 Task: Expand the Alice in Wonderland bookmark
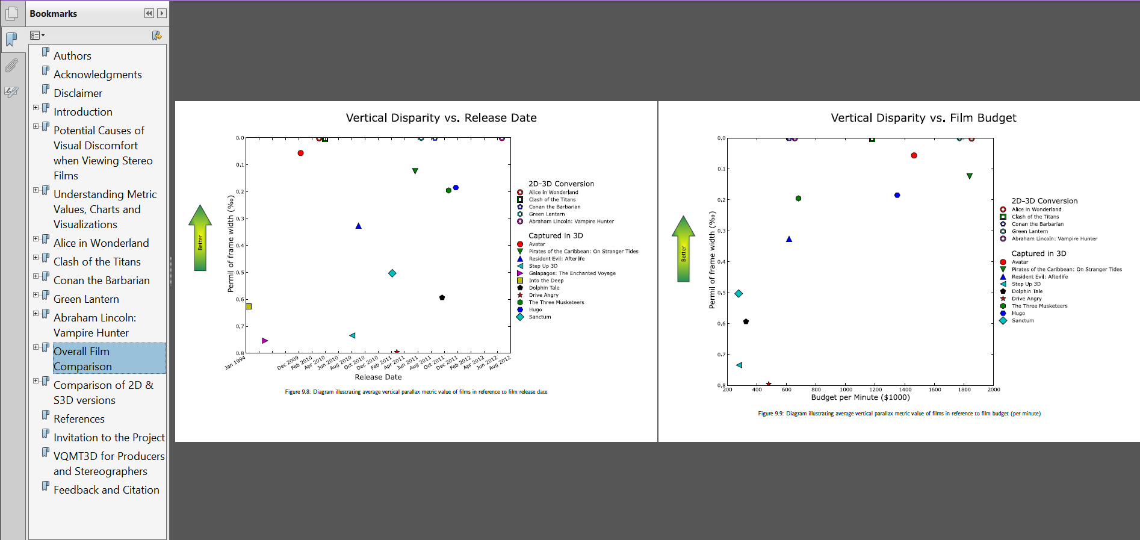click(x=36, y=239)
